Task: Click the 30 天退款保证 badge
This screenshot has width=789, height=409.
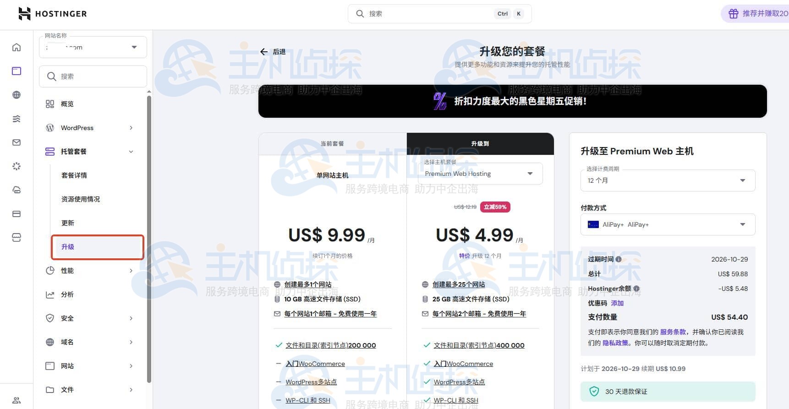Action: (x=668, y=392)
